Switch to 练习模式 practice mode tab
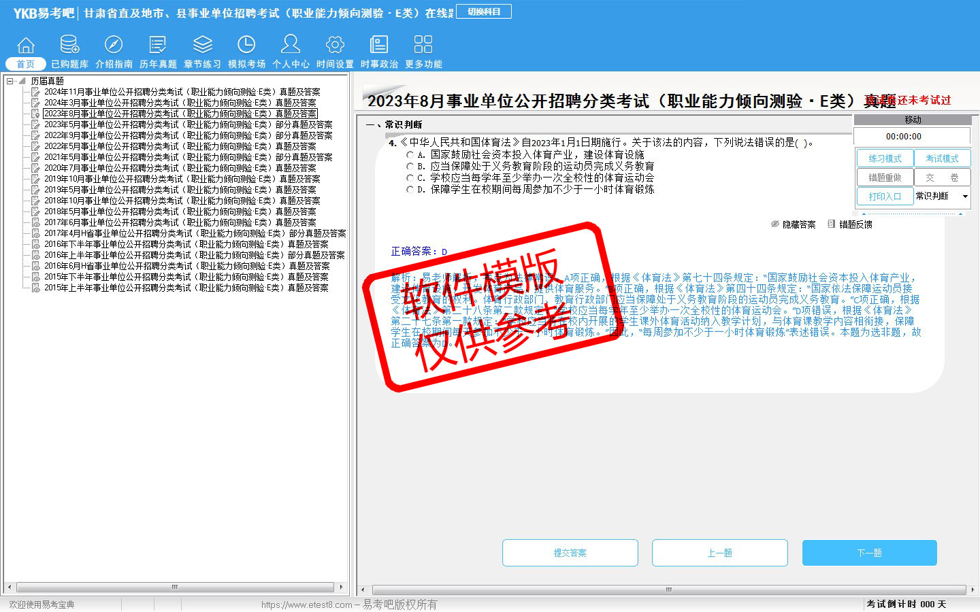The width and height of the screenshot is (980, 612). (x=885, y=158)
